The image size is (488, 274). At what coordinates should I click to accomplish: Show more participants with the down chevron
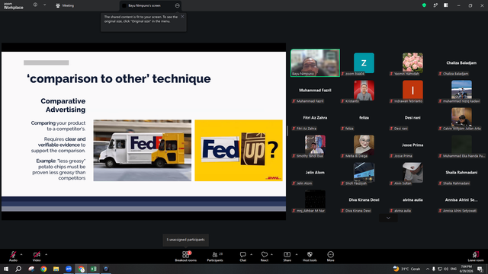pos(388,218)
